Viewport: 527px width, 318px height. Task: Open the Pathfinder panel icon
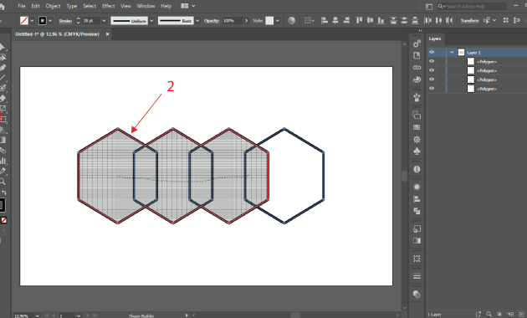point(417,211)
